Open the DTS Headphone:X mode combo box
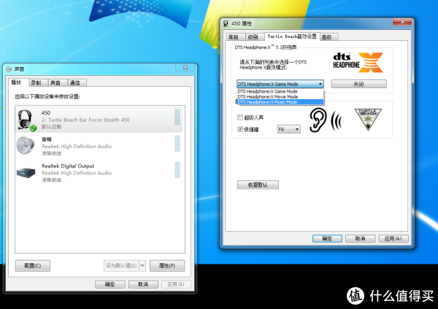Image resolution: width=438 pixels, height=309 pixels. tap(280, 84)
